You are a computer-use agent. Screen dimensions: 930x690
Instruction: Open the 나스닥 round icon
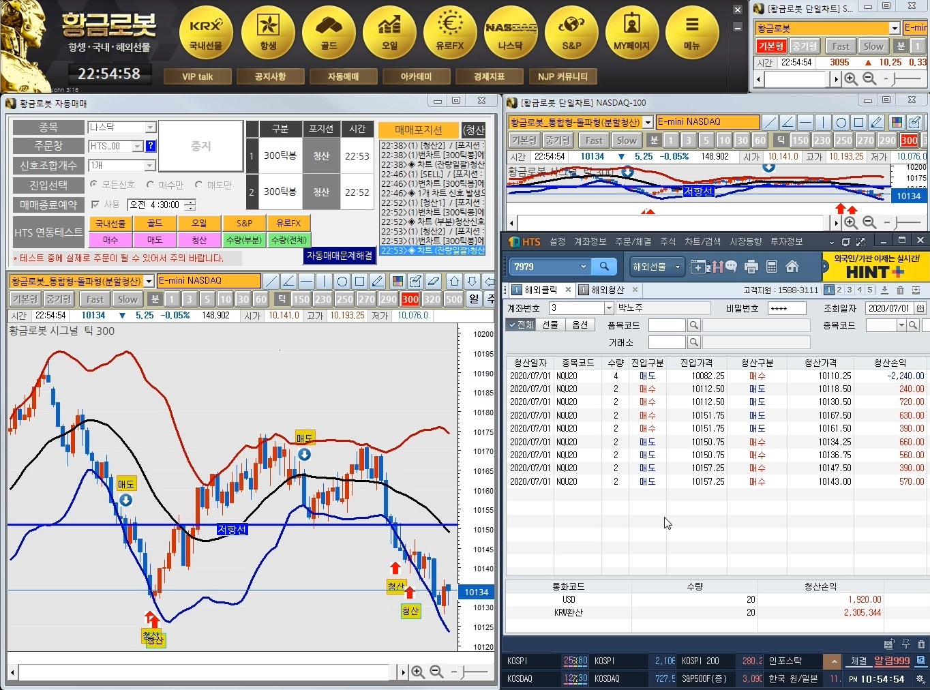[511, 33]
